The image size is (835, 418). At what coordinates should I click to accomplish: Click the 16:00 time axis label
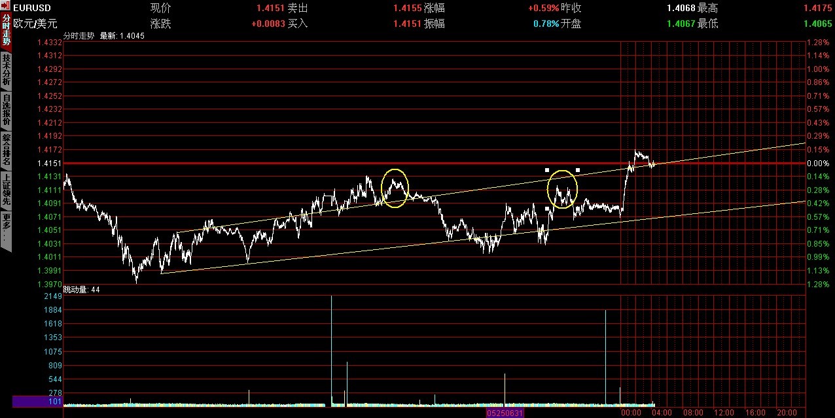756,413
